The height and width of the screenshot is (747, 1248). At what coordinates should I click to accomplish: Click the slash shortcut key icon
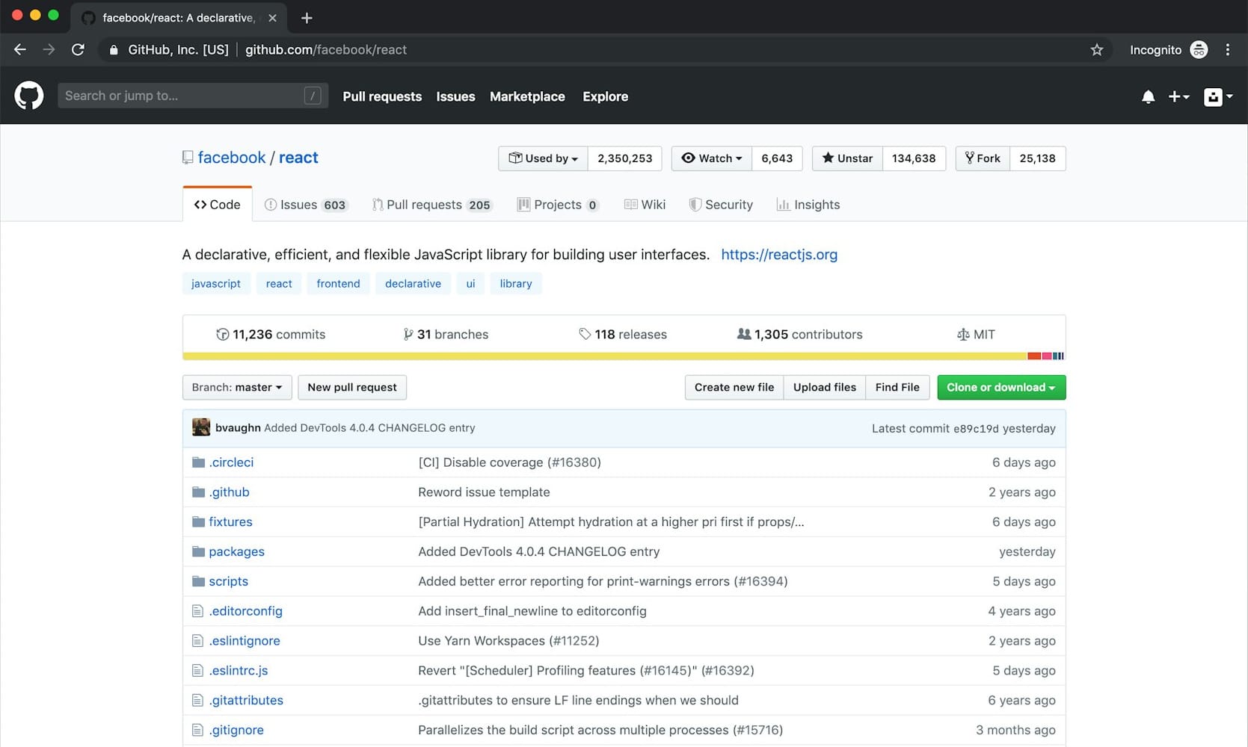click(x=313, y=96)
